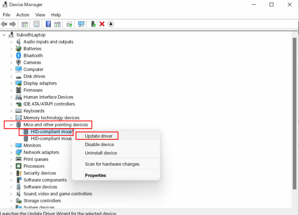This screenshot has height=215, width=299.
Task: Click the Storage controllers icon
Action: [x=18, y=200]
